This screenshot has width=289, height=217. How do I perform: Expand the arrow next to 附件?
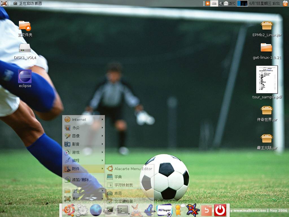[102, 168]
